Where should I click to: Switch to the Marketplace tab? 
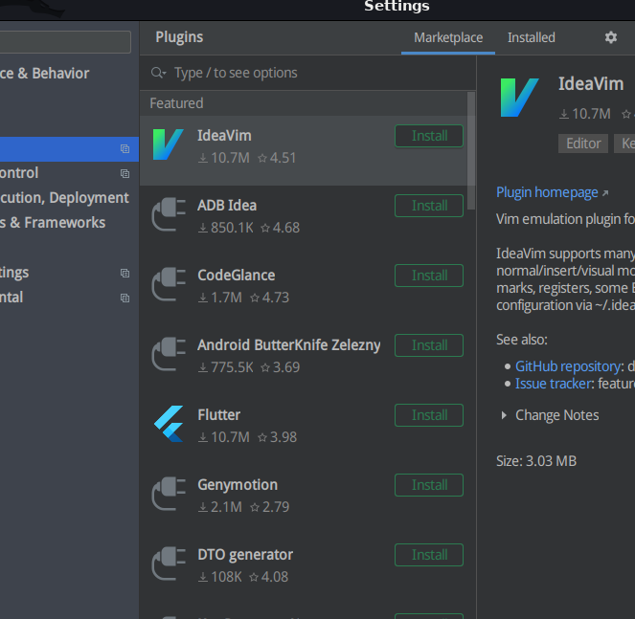click(x=448, y=38)
